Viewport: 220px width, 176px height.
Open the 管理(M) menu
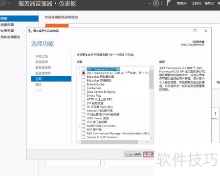pyautogui.click(x=182, y=3)
